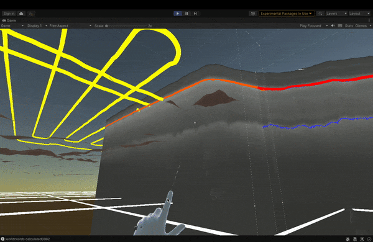This screenshot has height=242, width=373.
Task: Click Experimental Packages In Use button
Action: point(287,14)
